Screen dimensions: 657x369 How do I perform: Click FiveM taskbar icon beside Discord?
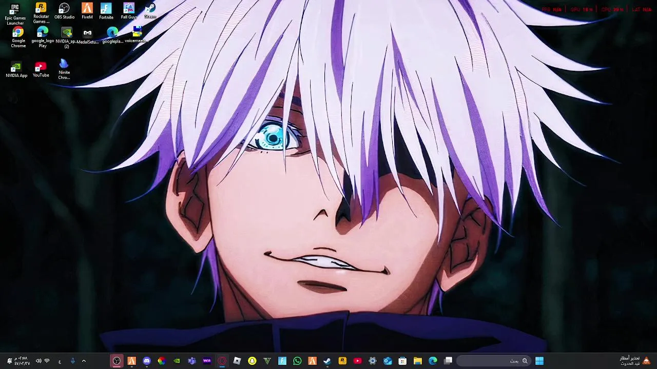click(131, 361)
